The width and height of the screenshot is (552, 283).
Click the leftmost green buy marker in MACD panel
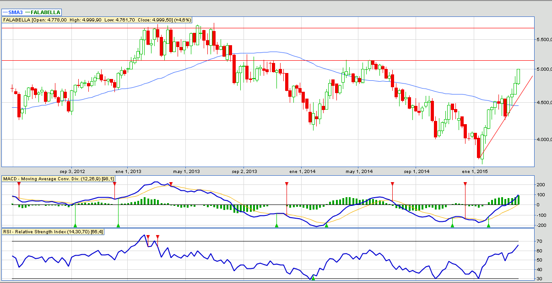click(75, 225)
